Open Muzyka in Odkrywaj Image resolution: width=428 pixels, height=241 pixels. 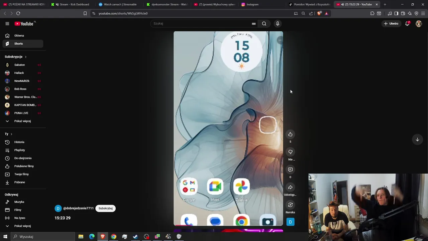pos(23,202)
